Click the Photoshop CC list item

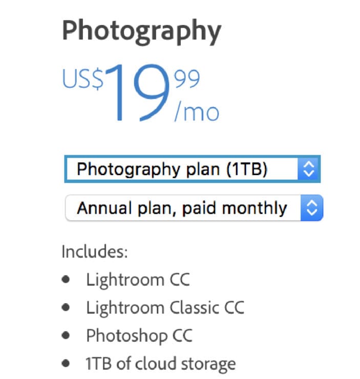[139, 336]
